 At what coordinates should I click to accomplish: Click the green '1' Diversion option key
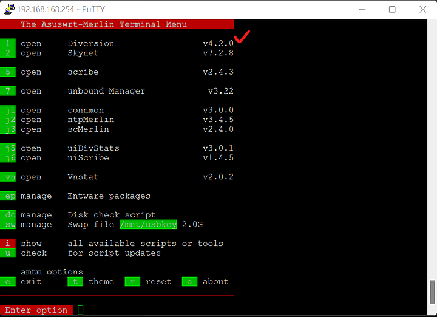[8, 44]
